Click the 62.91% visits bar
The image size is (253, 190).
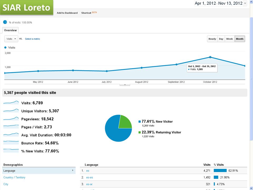pyautogui.click(x=220, y=171)
